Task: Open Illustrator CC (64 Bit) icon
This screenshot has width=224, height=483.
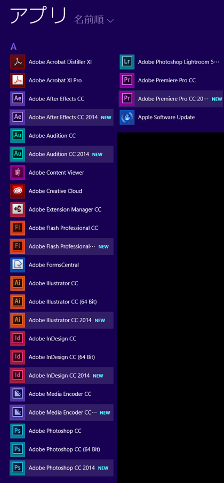Action: pos(18,302)
